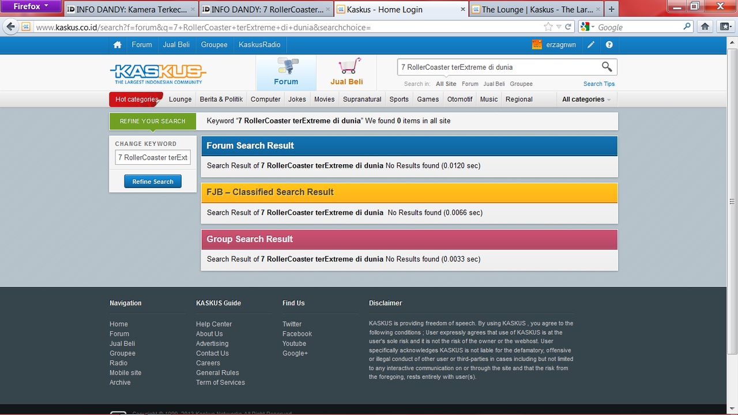Submit the Kaskus search with the magnifier icon
Screen dimensions: 738x415
pyautogui.click(x=607, y=67)
